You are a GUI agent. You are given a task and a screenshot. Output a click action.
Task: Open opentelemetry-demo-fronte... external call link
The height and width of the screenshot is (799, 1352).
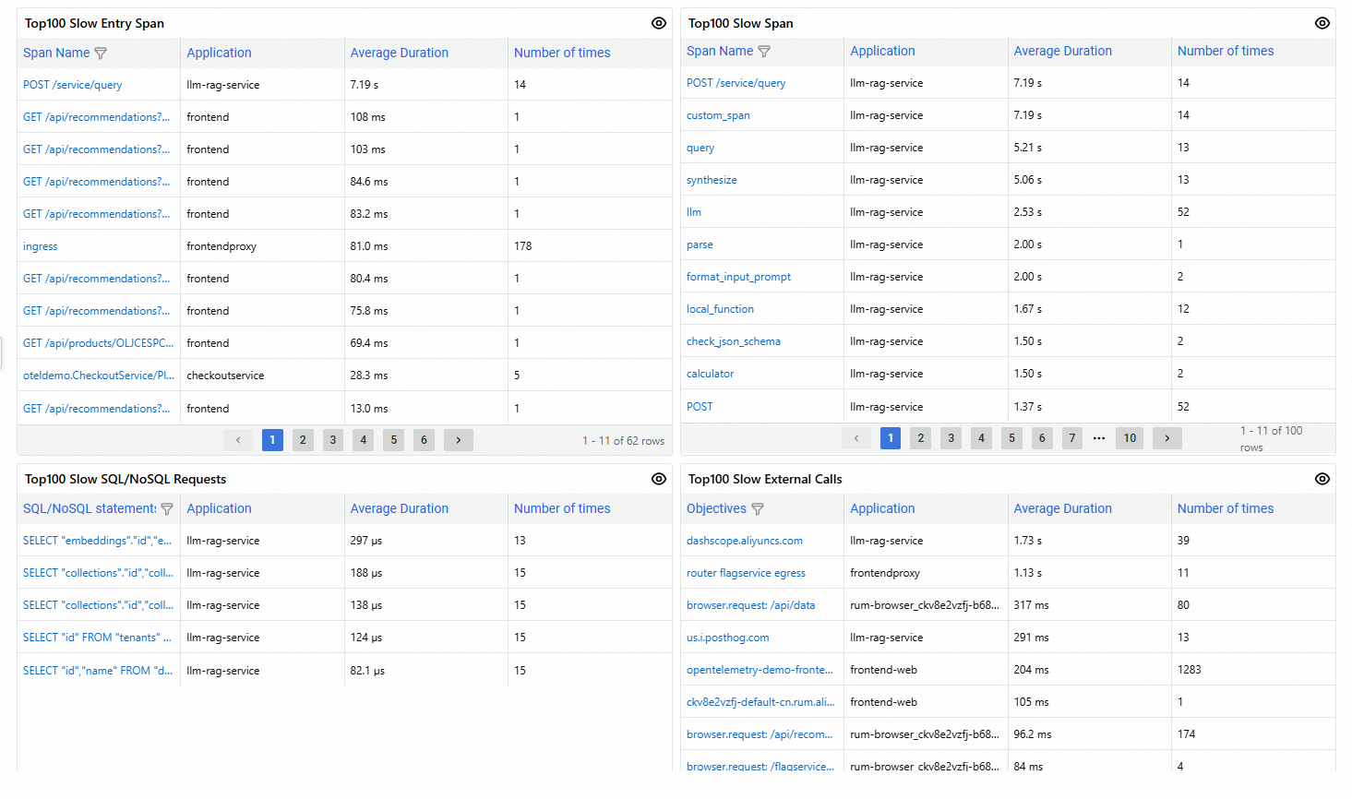pyautogui.click(x=760, y=670)
